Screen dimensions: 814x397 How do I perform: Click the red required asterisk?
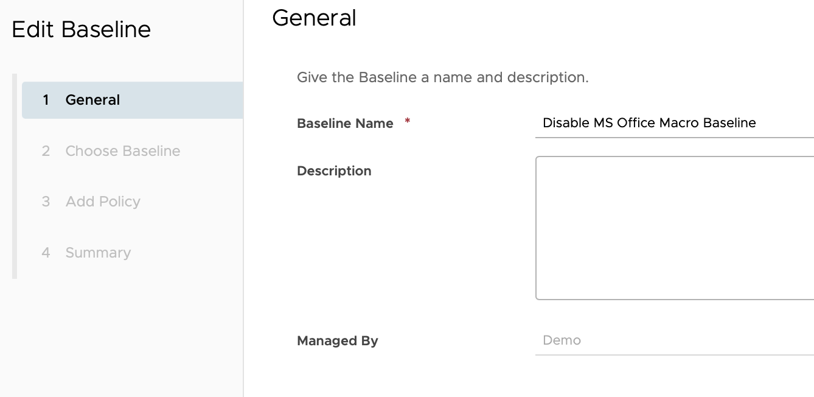408,122
